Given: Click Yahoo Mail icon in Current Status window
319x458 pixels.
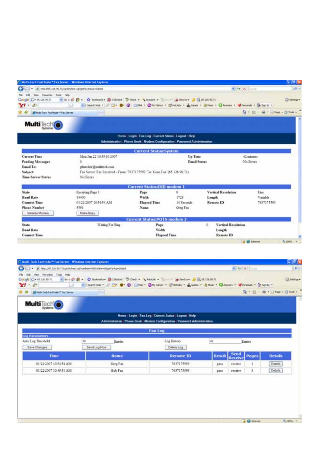Looking at the screenshot, I should coord(135,105).
